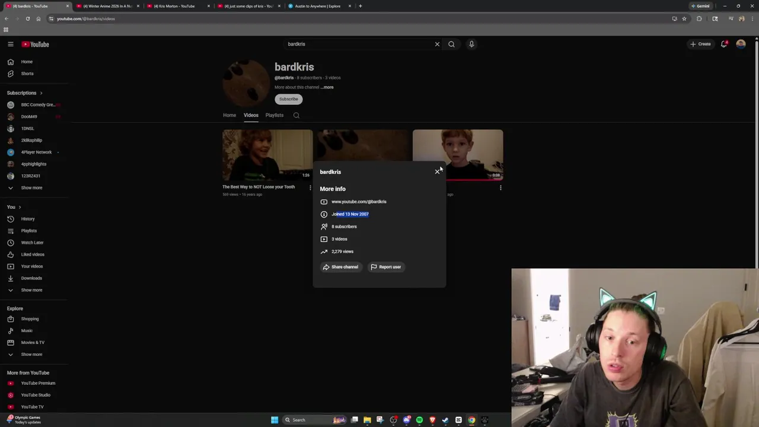Close the bardkris About dialog
The height and width of the screenshot is (427, 759).
(437, 172)
